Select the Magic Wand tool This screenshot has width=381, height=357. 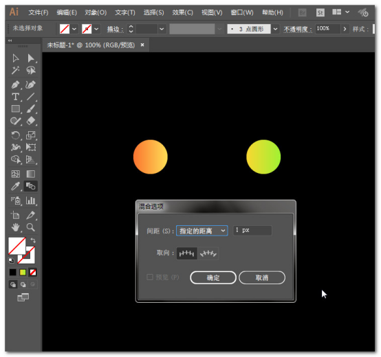coord(16,70)
